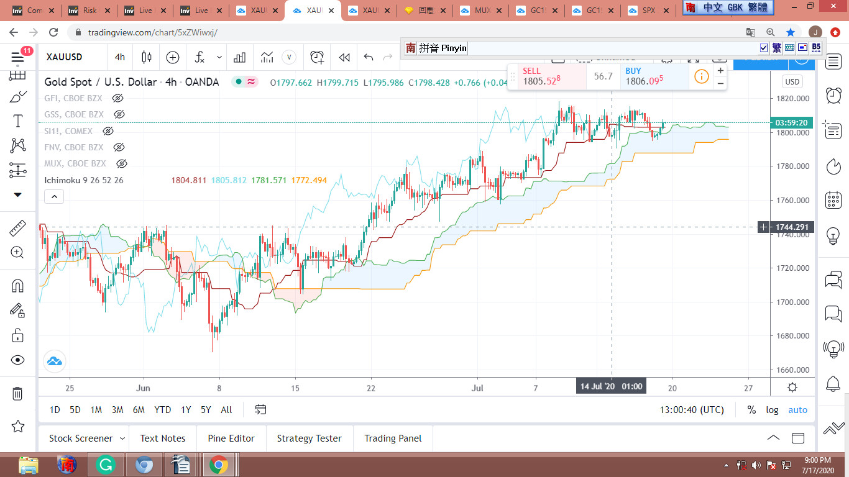
Task: Click the 1744.291 crosshair price label
Action: (x=791, y=227)
